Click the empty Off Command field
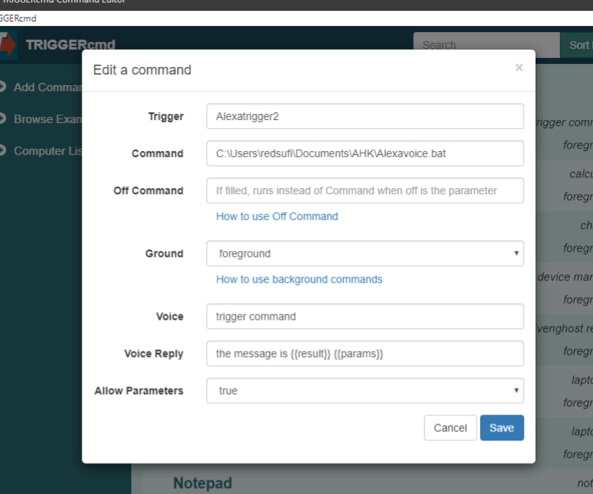The width and height of the screenshot is (593, 494). 365,190
